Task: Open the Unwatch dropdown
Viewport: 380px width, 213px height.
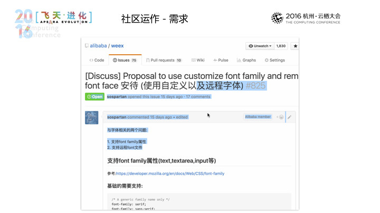Action: (260, 46)
